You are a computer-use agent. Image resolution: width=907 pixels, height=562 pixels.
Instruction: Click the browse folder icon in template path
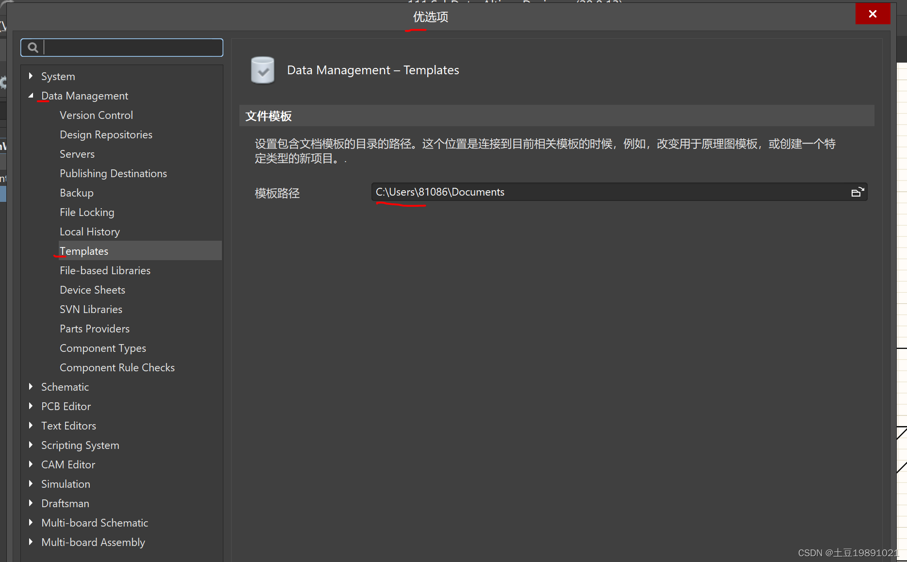pos(857,192)
